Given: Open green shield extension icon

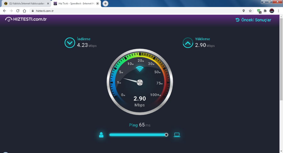Looking at the screenshot, I should [259, 11].
